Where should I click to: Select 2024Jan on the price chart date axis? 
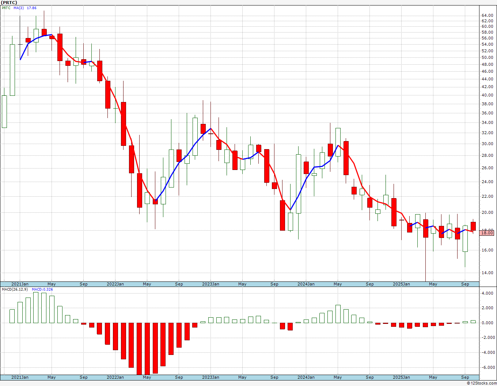(x=306, y=284)
